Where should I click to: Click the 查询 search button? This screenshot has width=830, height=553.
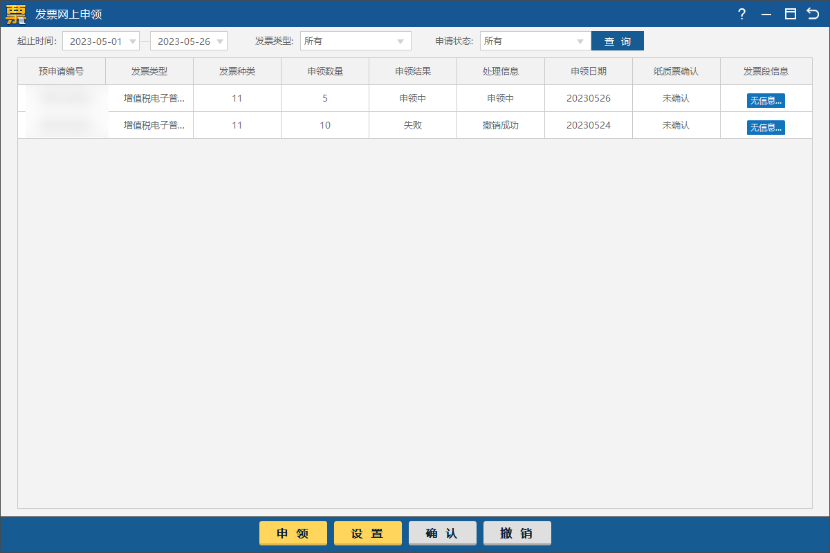tap(617, 41)
